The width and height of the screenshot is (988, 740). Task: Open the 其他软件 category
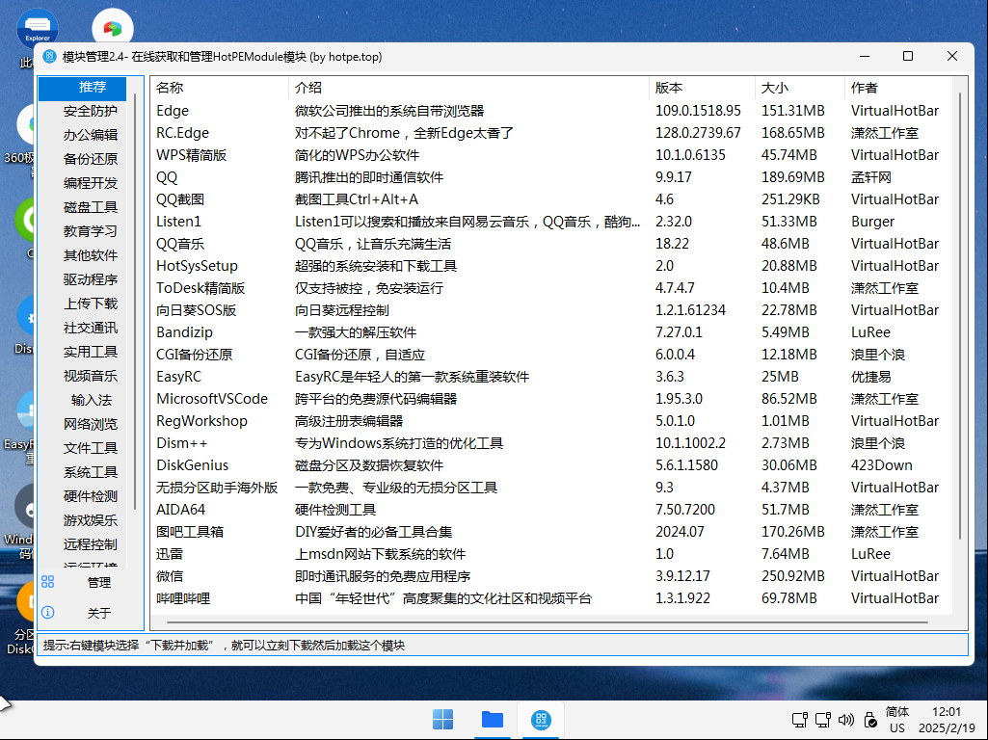click(83, 255)
